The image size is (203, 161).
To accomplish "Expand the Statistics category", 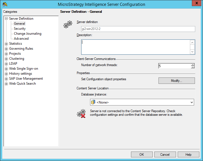I will [x=6, y=44].
